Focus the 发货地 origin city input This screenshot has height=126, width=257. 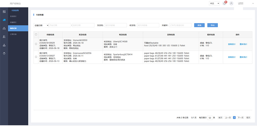click(116, 25)
